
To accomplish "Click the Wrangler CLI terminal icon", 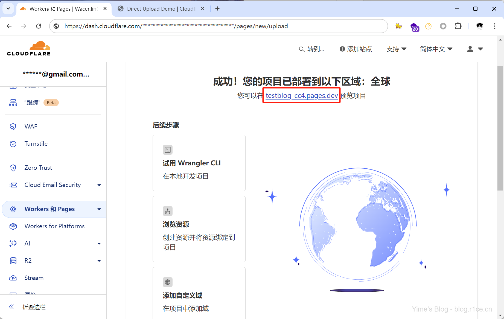I will (168, 150).
